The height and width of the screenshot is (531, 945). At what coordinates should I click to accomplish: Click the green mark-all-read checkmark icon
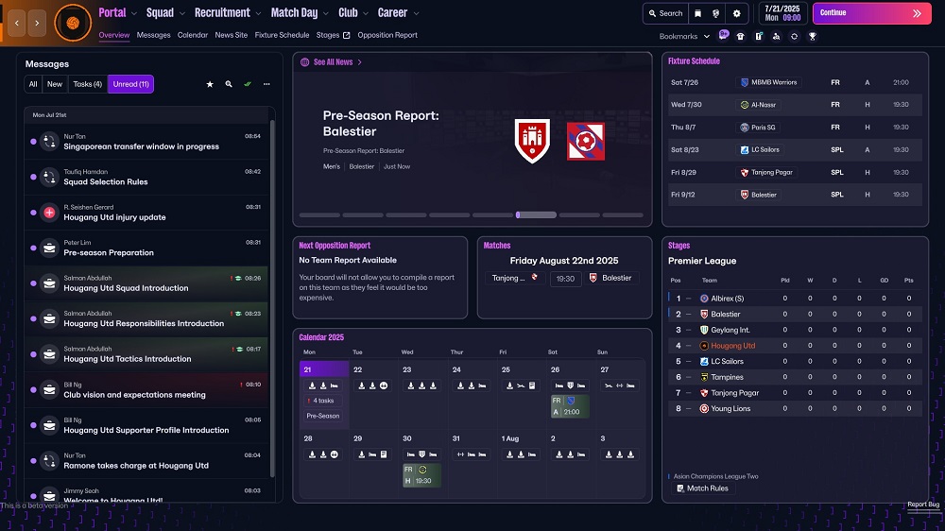click(248, 84)
